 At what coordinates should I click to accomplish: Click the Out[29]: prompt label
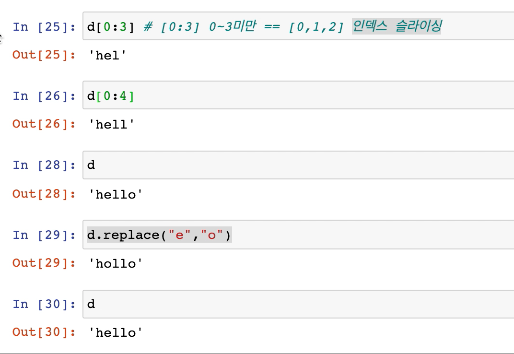click(44, 263)
